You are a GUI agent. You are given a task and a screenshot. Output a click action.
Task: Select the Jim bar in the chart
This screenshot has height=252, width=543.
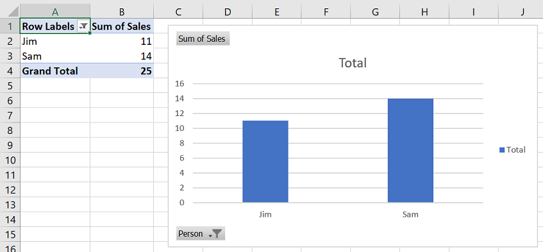click(265, 162)
